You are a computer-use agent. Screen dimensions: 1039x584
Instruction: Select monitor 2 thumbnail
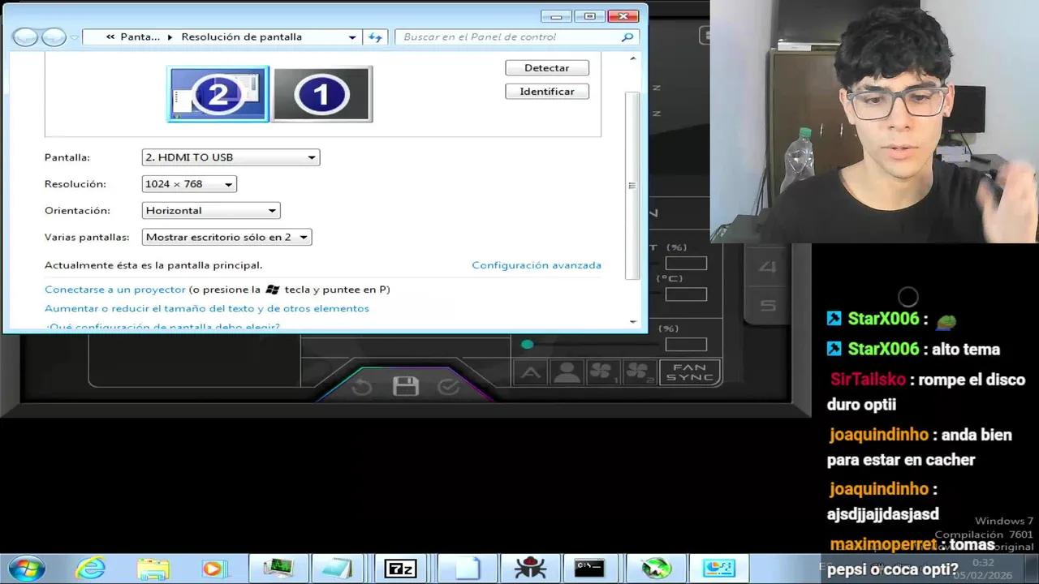point(218,94)
